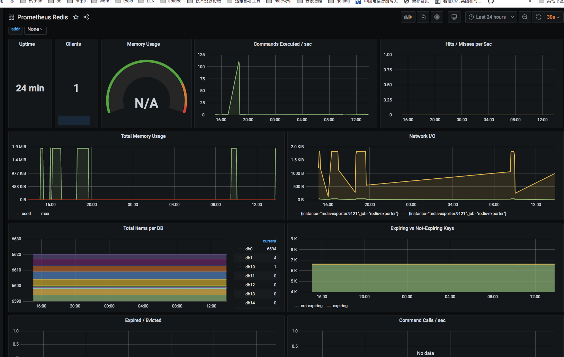Open the ELK bookmark folder
The image size is (564, 357).
pyautogui.click(x=146, y=1)
